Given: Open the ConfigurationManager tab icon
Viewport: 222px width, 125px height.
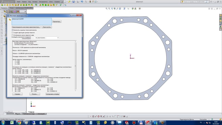Looking at the screenshot, I should [11, 11].
